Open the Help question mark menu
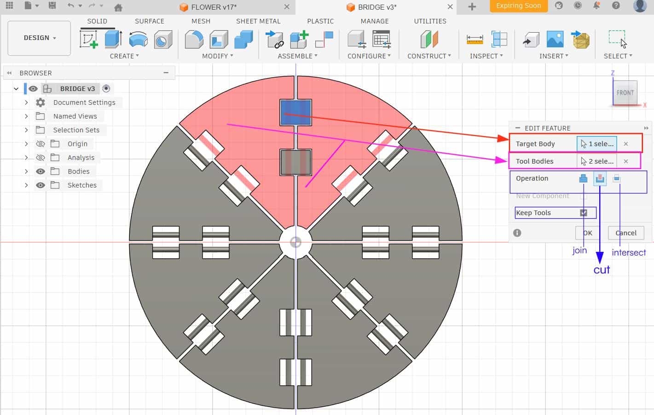Image resolution: width=654 pixels, height=415 pixels. [616, 6]
